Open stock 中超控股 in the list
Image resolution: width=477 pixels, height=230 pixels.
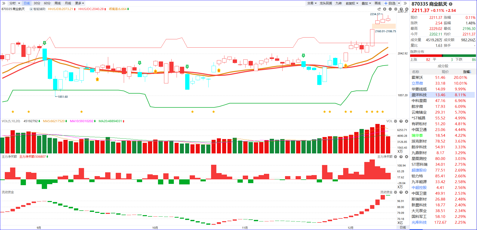click(x=419, y=188)
